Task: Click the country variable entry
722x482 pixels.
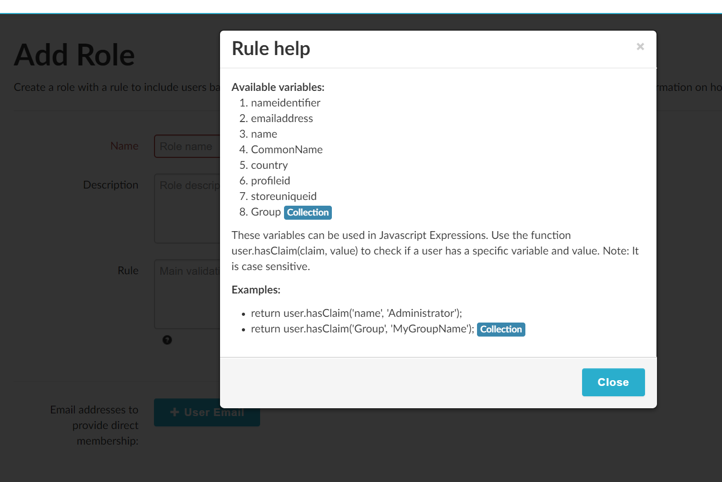Action: [269, 165]
